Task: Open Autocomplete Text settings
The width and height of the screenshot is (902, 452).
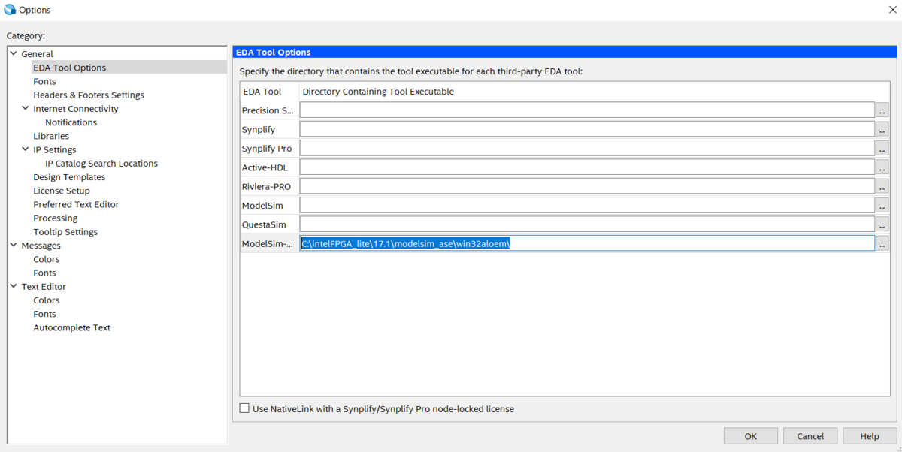Action: coord(71,327)
